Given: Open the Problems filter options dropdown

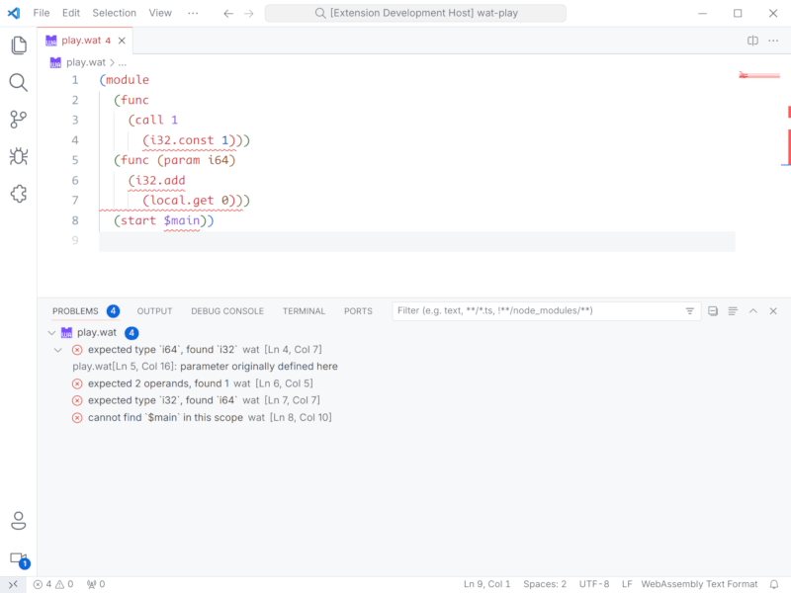Looking at the screenshot, I should click(x=690, y=311).
